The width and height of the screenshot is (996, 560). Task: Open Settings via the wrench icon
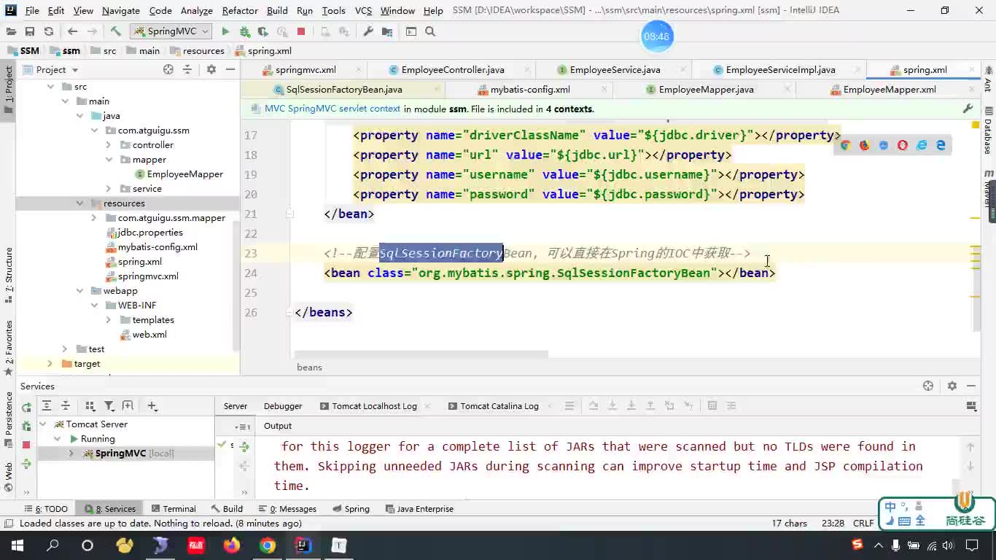pos(368,31)
